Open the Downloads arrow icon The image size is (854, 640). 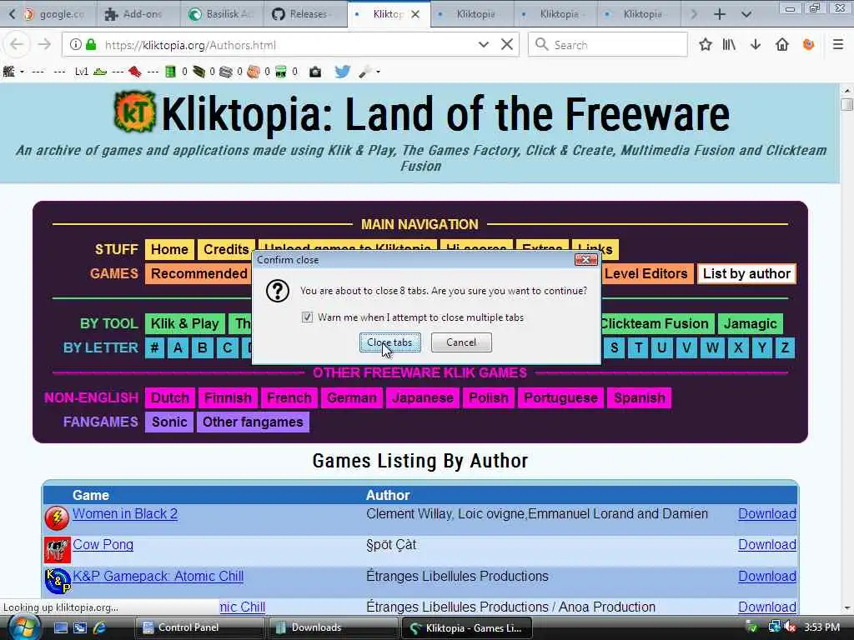[x=756, y=45]
